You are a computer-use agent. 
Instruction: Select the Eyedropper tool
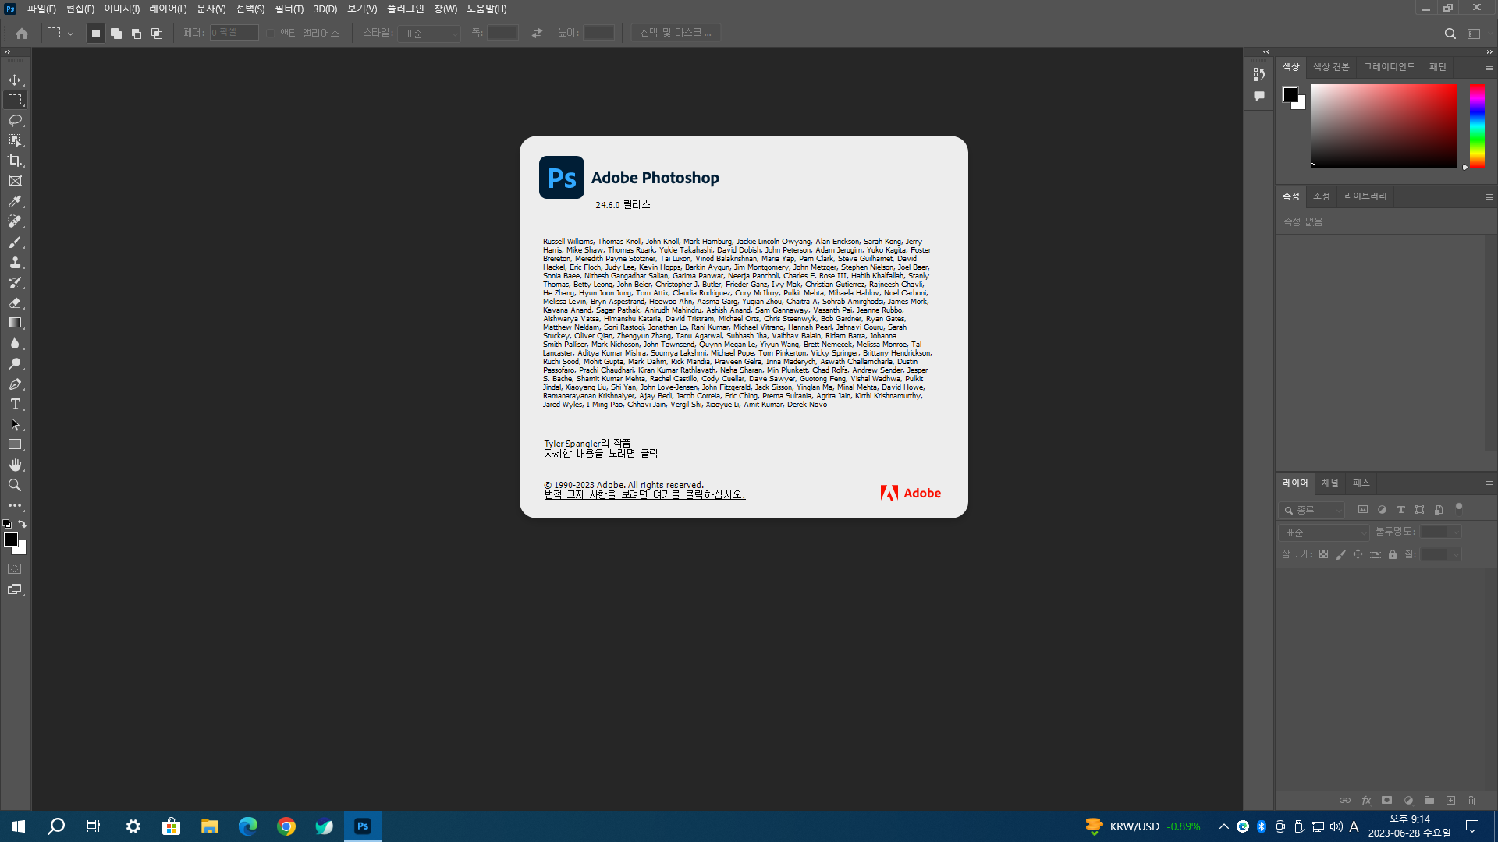tap(15, 201)
